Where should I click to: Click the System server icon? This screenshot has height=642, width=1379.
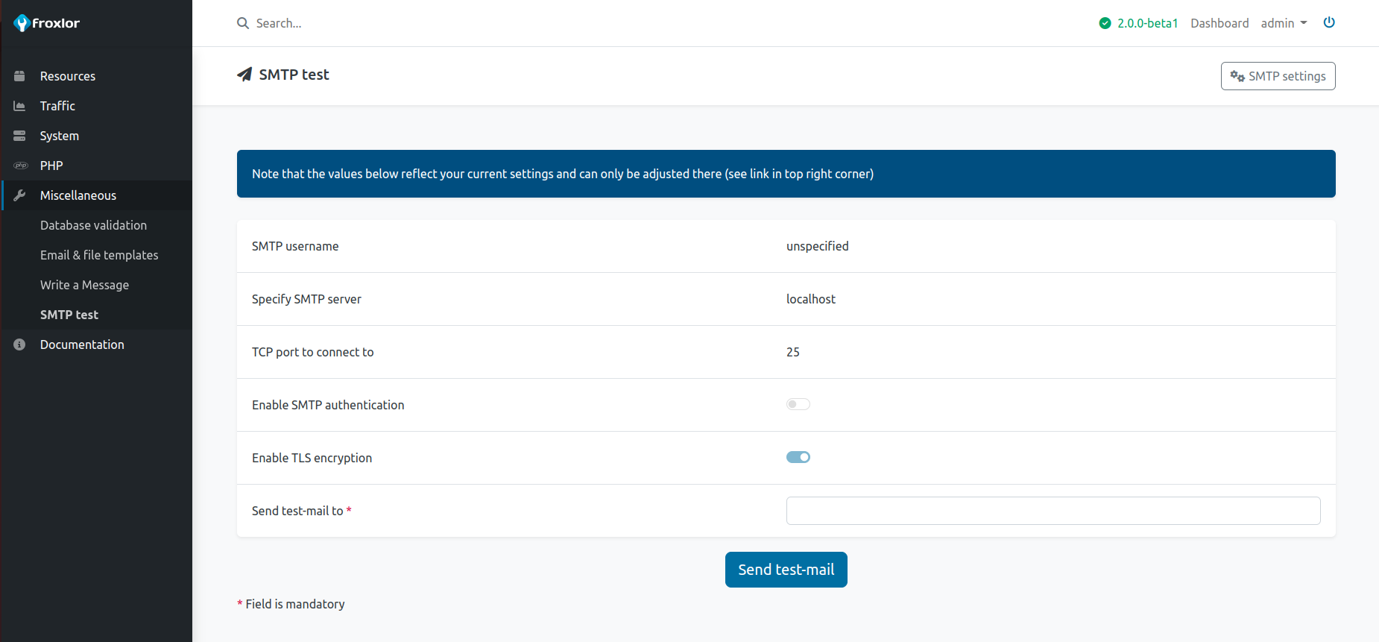(x=20, y=136)
